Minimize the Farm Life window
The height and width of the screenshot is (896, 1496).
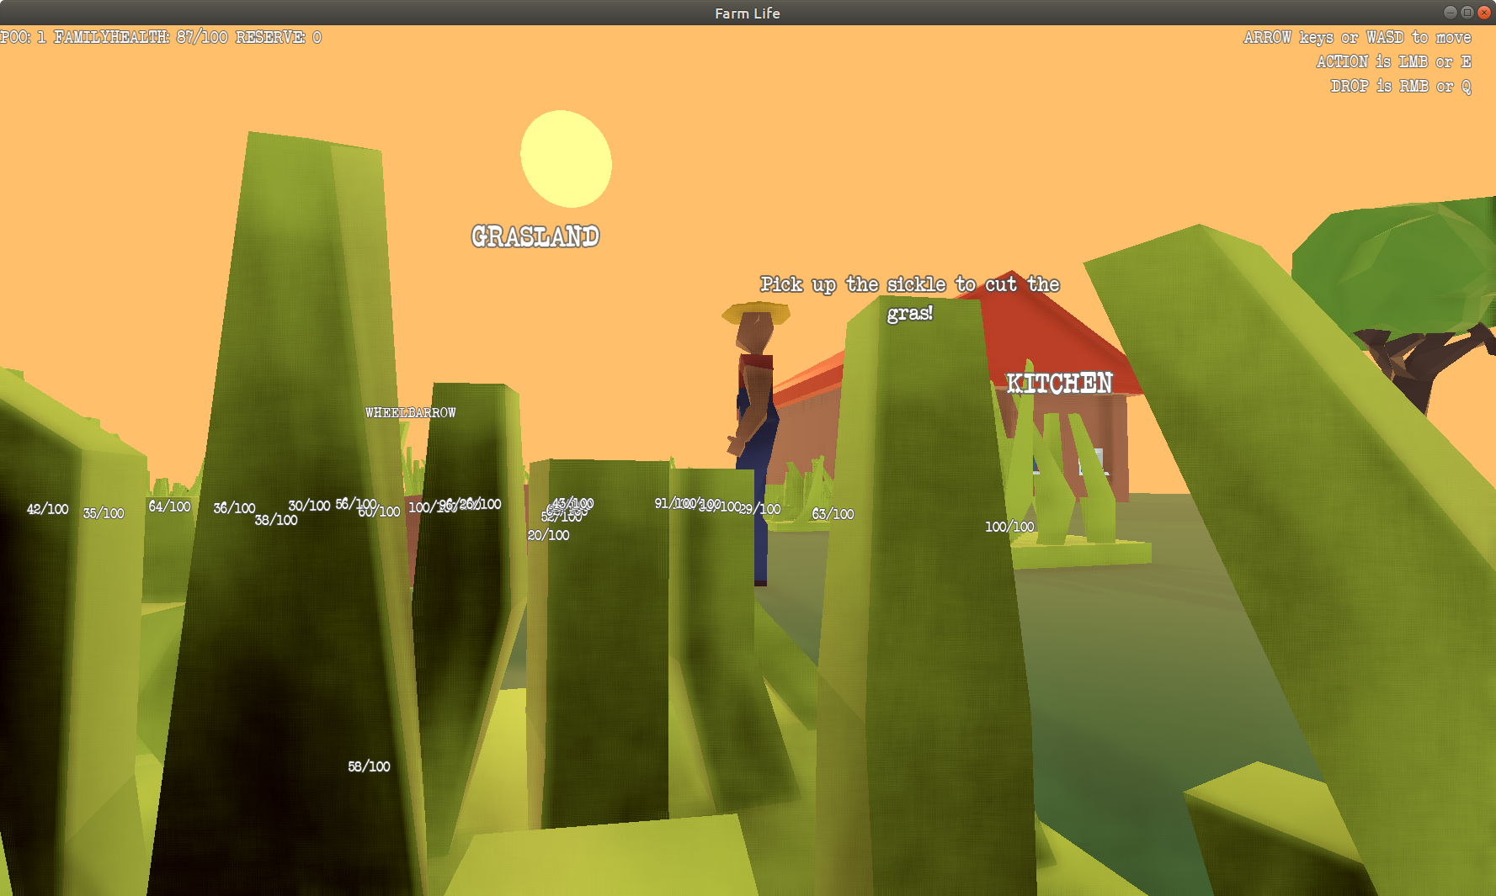click(x=1450, y=13)
